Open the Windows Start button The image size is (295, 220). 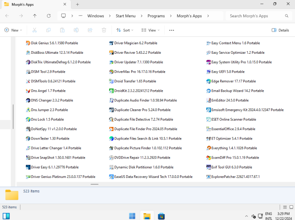[x=132, y=216]
